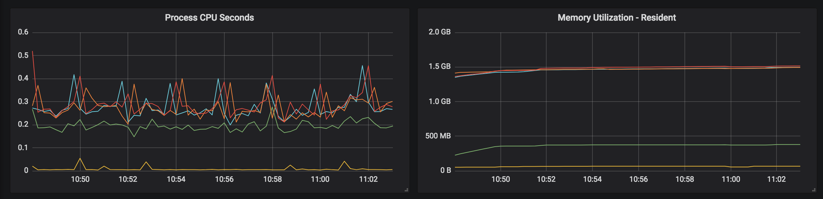Click the 2.0 GB y-axis label

(x=439, y=32)
